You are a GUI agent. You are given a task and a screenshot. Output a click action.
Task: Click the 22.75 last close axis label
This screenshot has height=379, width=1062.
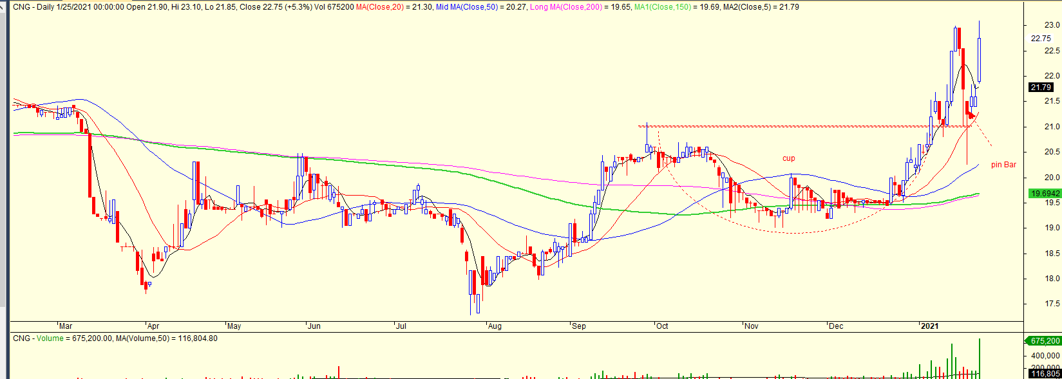tap(1041, 38)
